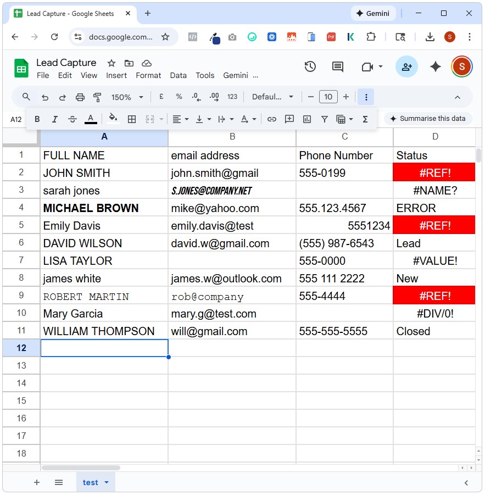
Task: Increase decimal places
Action: [214, 97]
